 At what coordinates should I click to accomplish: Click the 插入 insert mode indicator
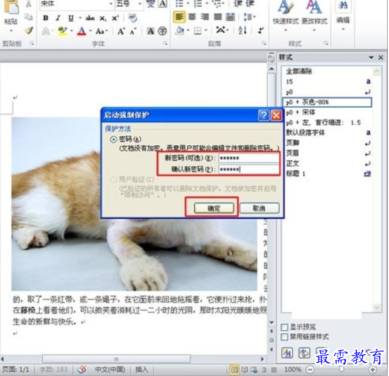point(142,369)
